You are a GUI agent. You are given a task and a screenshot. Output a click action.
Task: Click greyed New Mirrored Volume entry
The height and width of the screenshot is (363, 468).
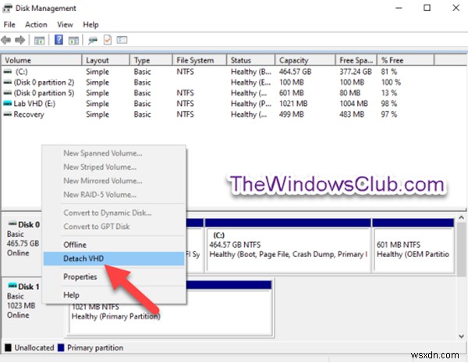[114, 181]
